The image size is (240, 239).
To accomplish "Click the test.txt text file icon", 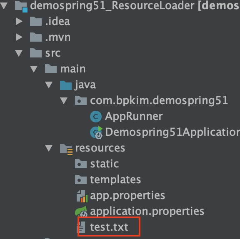I will 81,227.
